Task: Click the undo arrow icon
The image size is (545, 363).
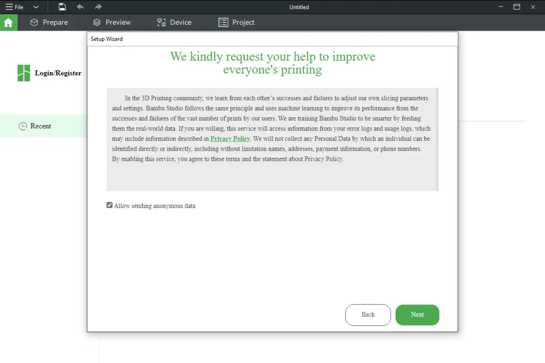Action: (80, 6)
